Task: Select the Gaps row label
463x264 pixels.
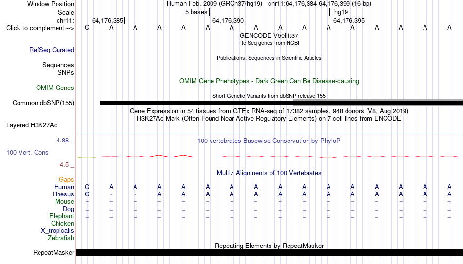Action: (x=66, y=180)
